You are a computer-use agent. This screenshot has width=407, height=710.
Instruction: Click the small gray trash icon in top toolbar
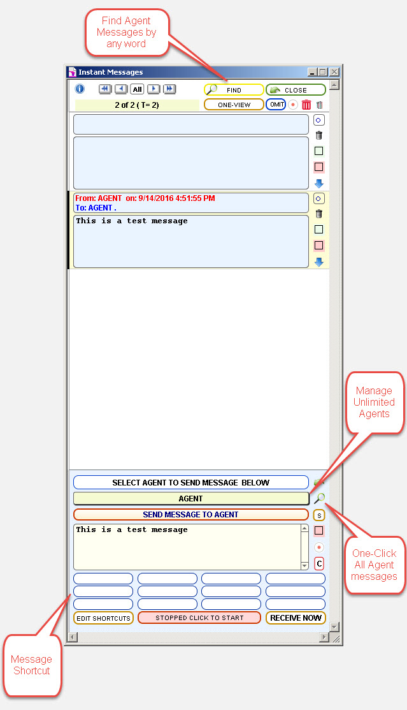pyautogui.click(x=320, y=105)
